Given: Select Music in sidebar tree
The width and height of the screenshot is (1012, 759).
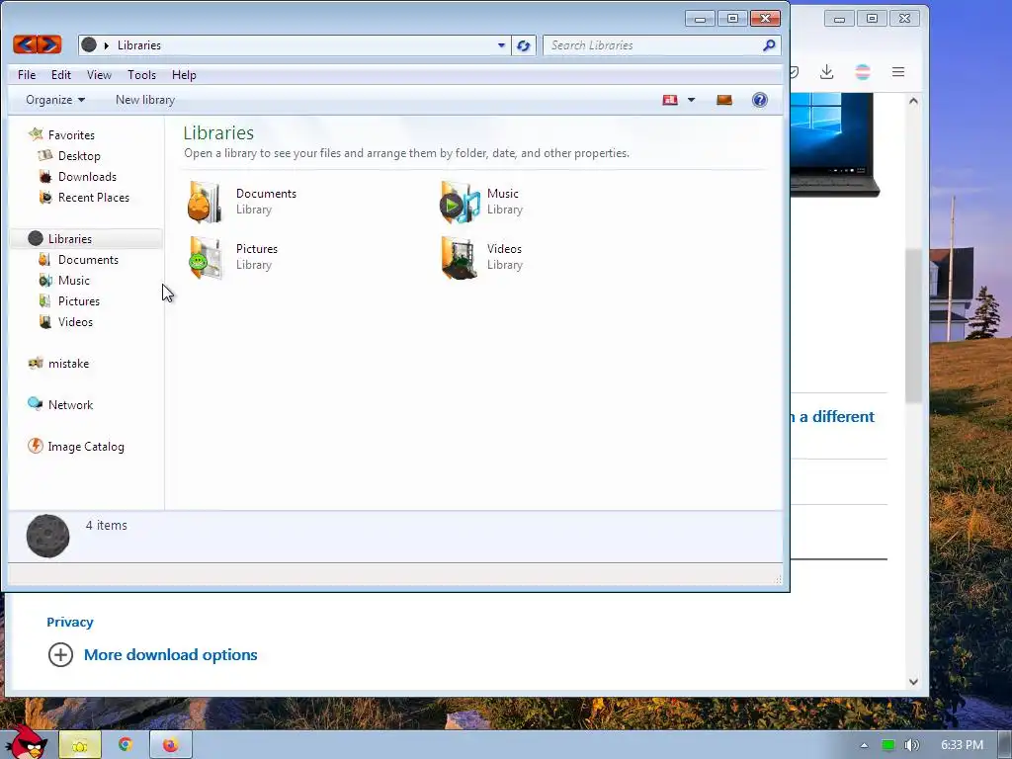Looking at the screenshot, I should (x=73, y=280).
